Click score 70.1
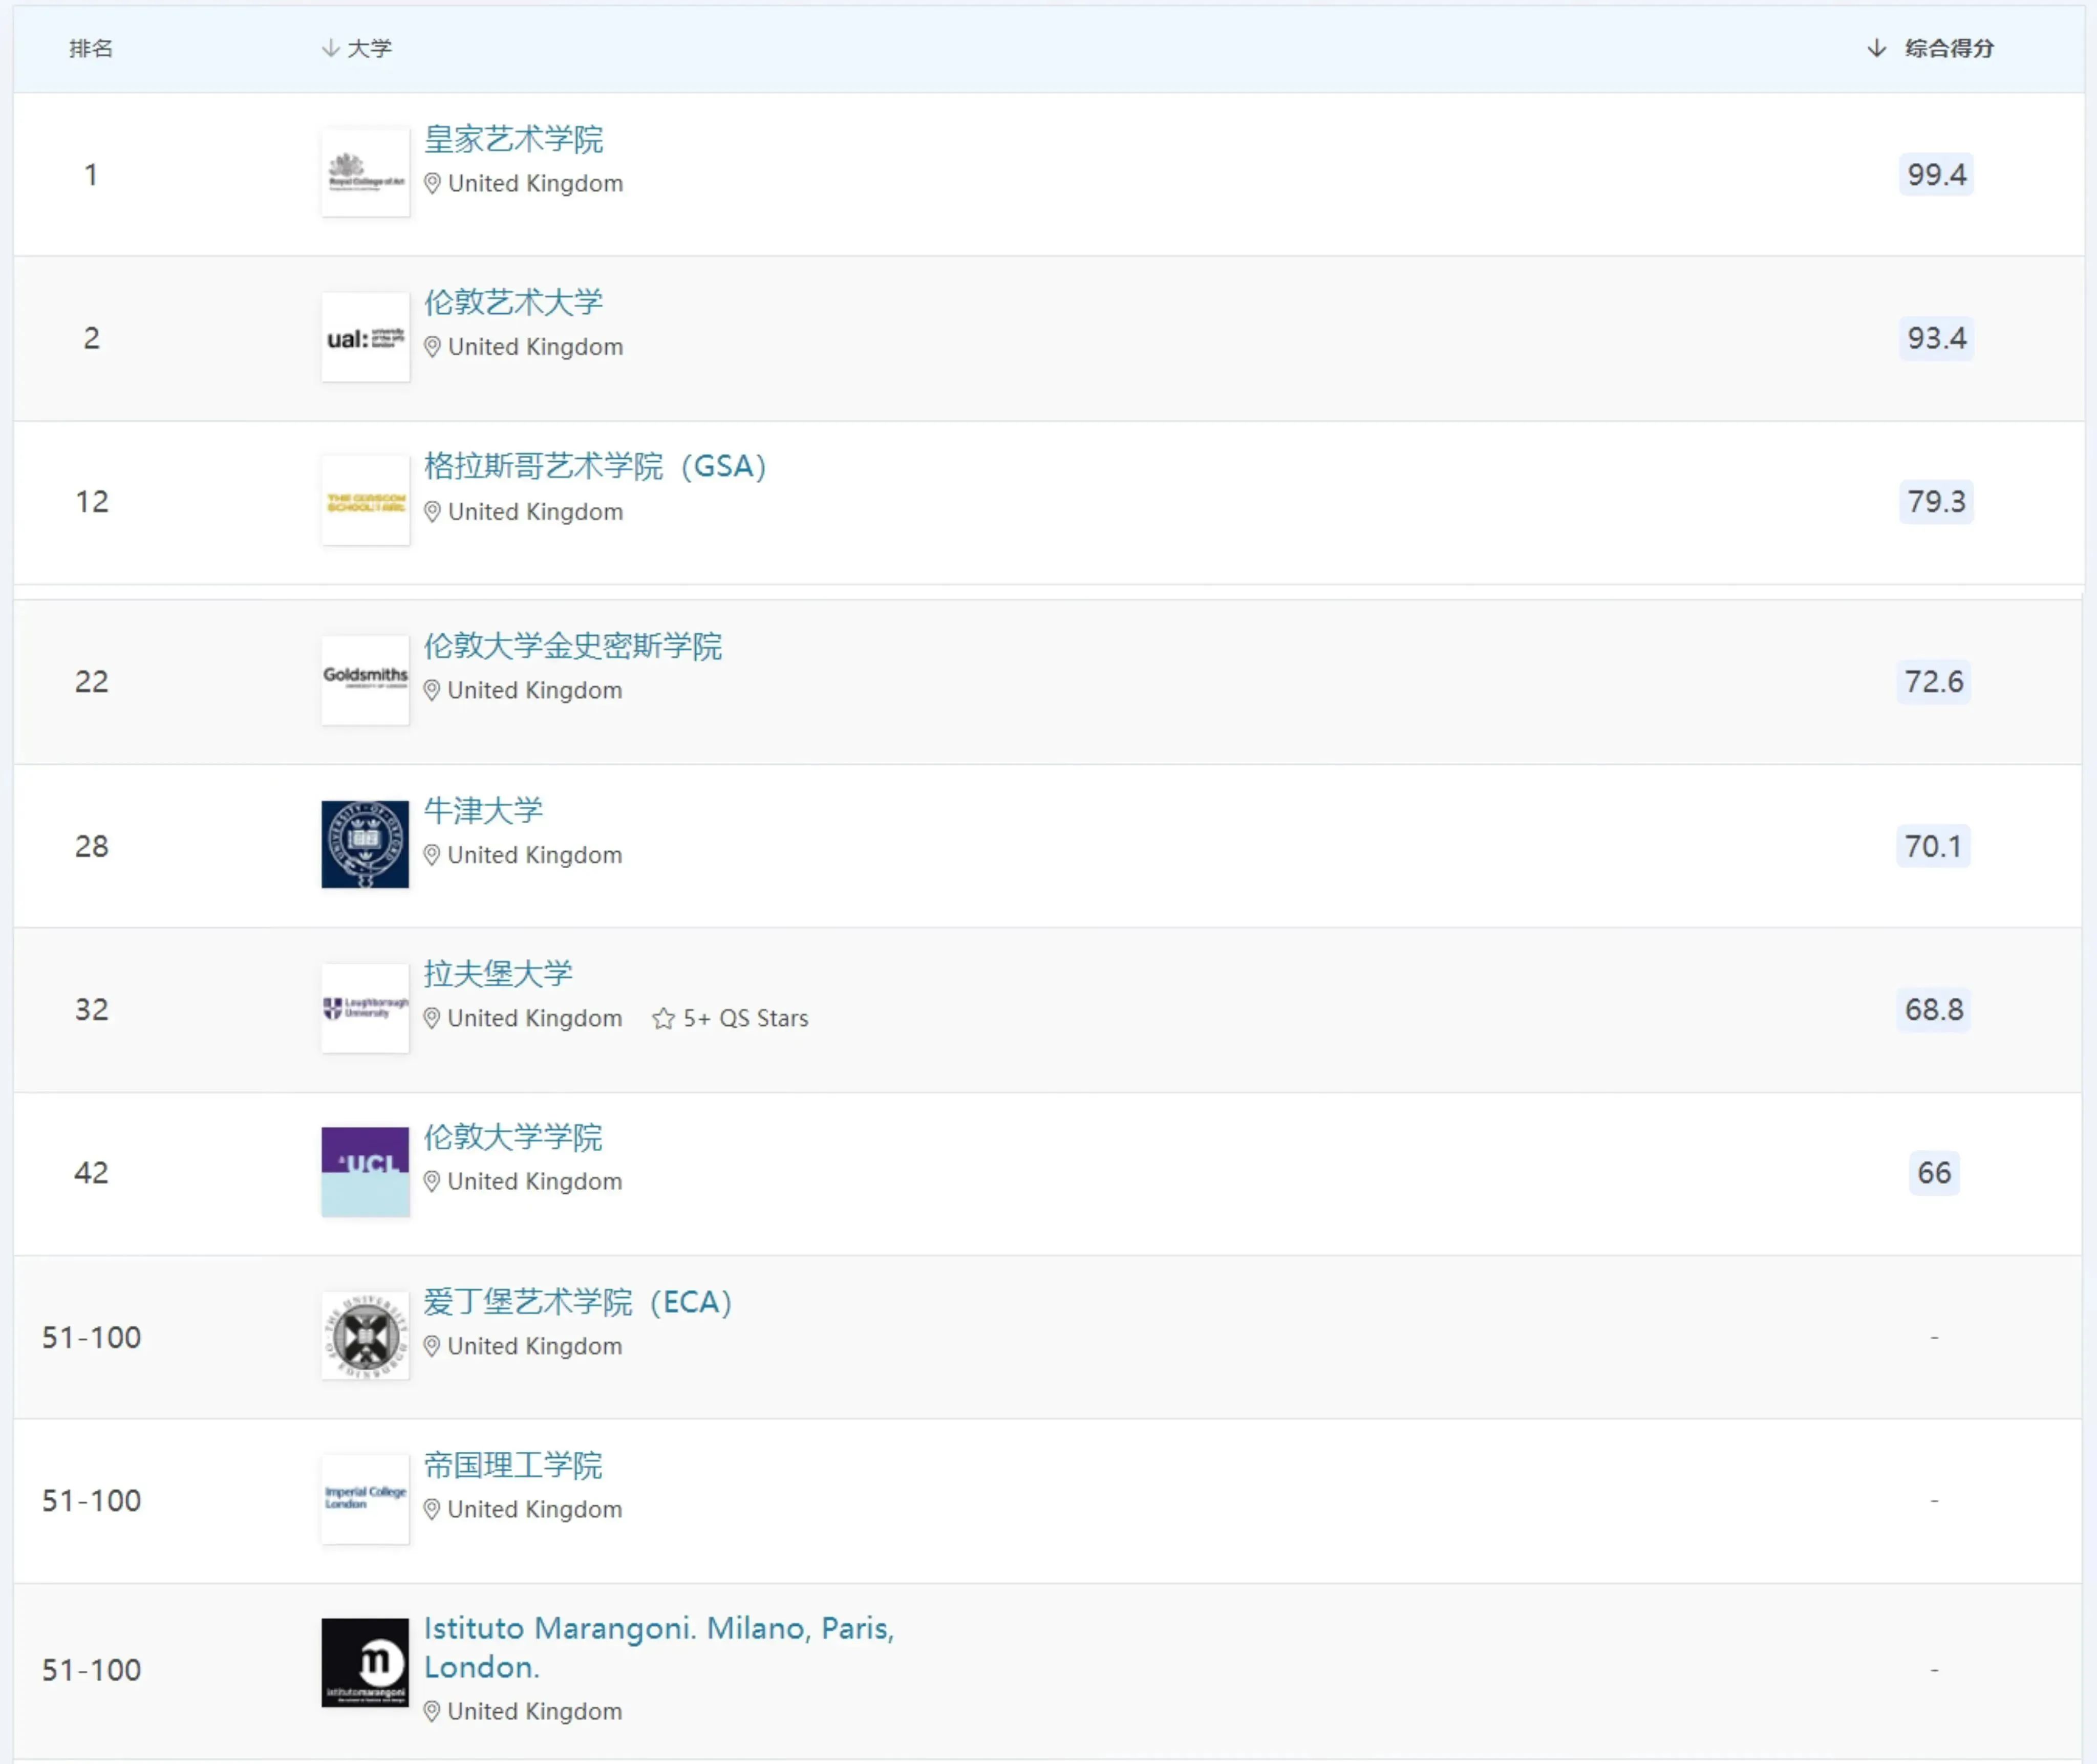2097x1764 pixels. coord(1934,846)
